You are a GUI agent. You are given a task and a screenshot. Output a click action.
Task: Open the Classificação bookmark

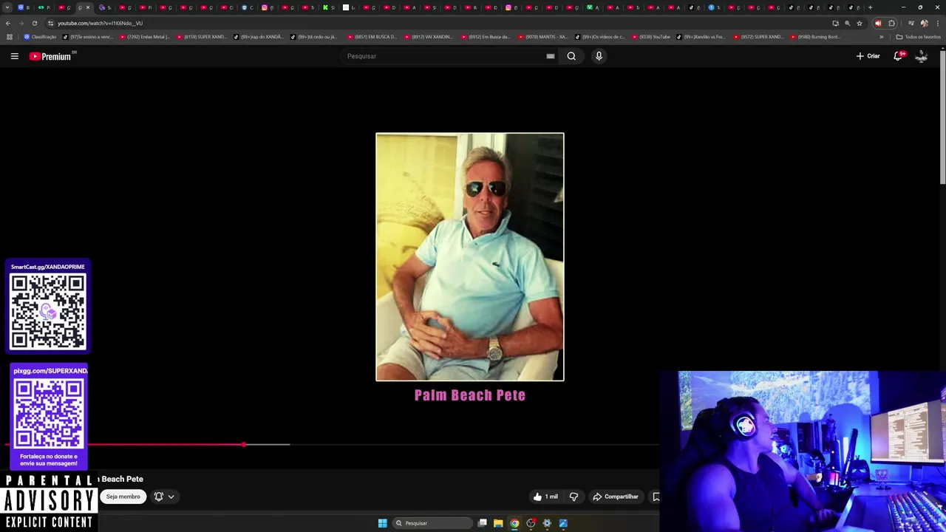tap(40, 37)
